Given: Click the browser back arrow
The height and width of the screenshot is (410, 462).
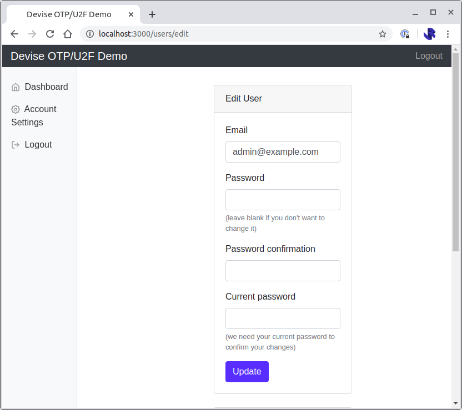Looking at the screenshot, I should 14,34.
